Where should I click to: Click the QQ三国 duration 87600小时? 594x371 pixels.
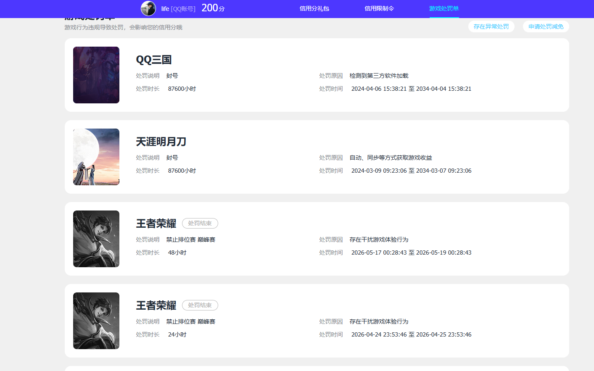coord(182,89)
